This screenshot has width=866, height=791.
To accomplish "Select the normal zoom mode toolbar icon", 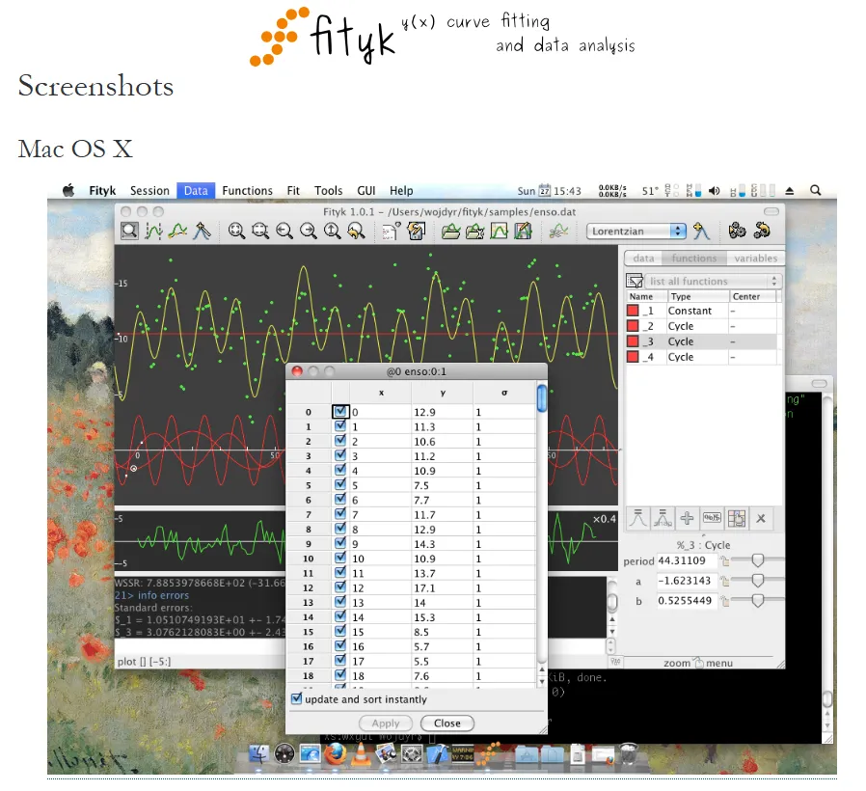I will [x=130, y=231].
